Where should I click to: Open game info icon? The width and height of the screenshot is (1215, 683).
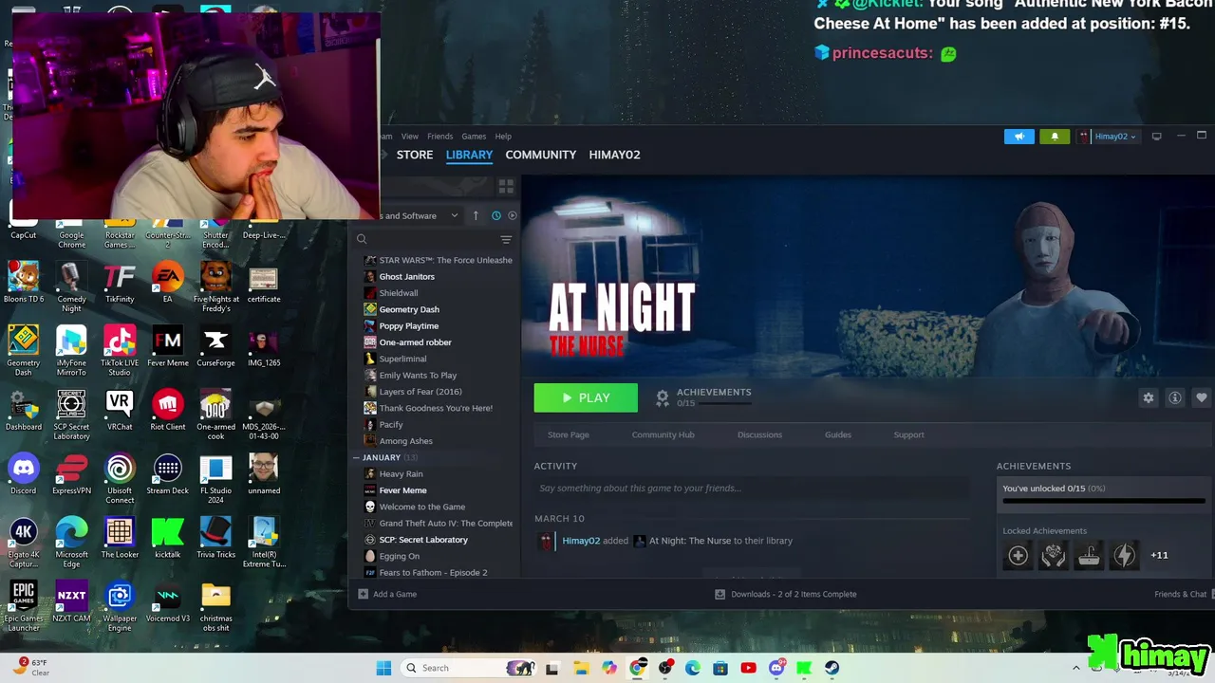pyautogui.click(x=1175, y=397)
